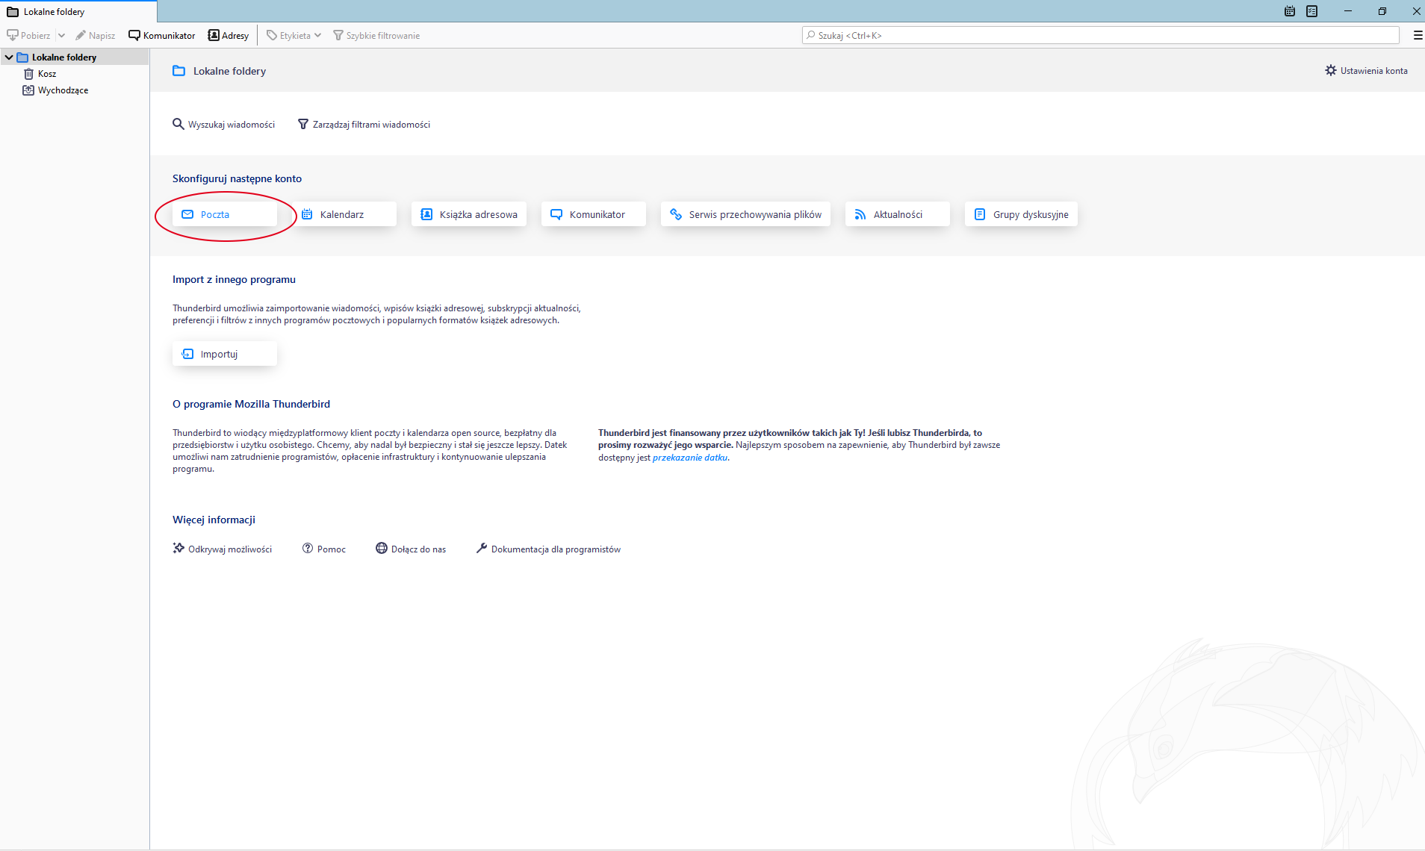1425x851 pixels.
Task: Follow the przekazanie datku donation link
Action: [689, 458]
